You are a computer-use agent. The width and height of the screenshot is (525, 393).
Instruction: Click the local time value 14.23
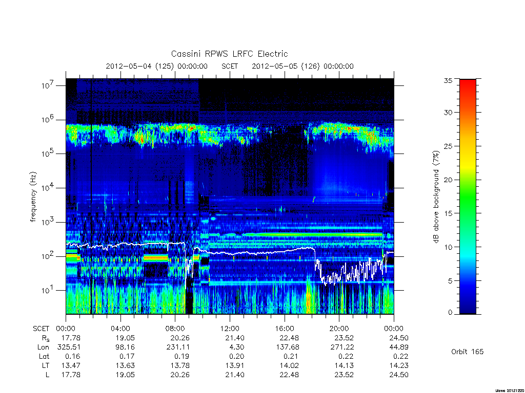point(399,365)
